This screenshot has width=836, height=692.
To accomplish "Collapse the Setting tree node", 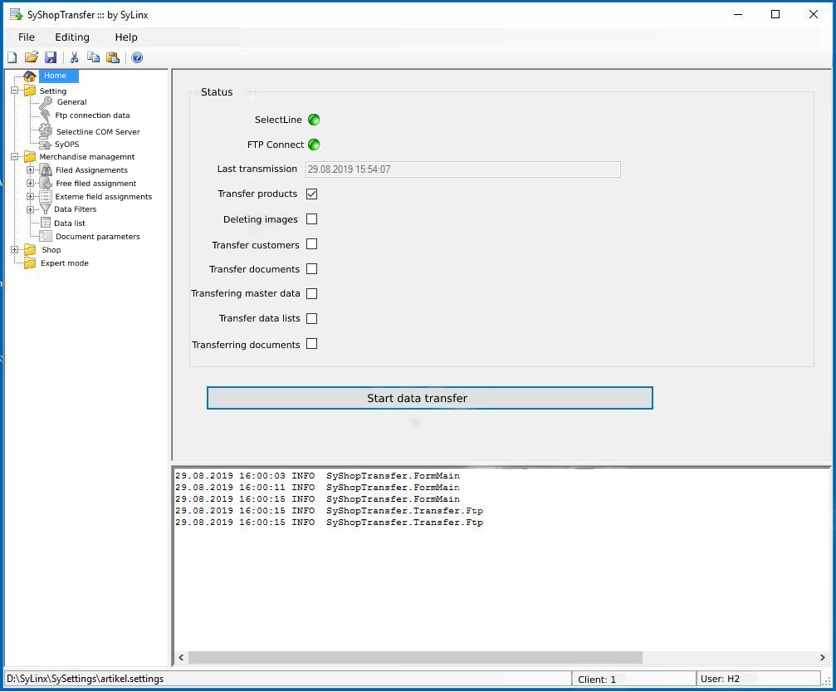I will pos(14,91).
